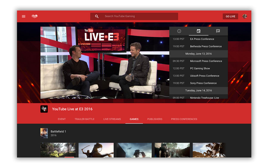Viewport: 268px width, 168px height.
Task: Select Bethesda Press Conference schedule entry
Action: click(199, 47)
